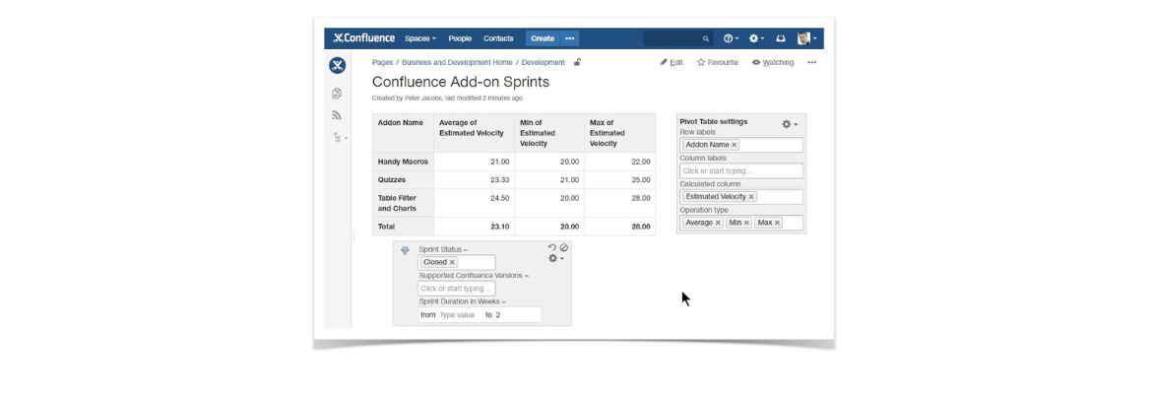Remove the Average operation type tag
This screenshot has width=1152, height=394.
point(718,223)
